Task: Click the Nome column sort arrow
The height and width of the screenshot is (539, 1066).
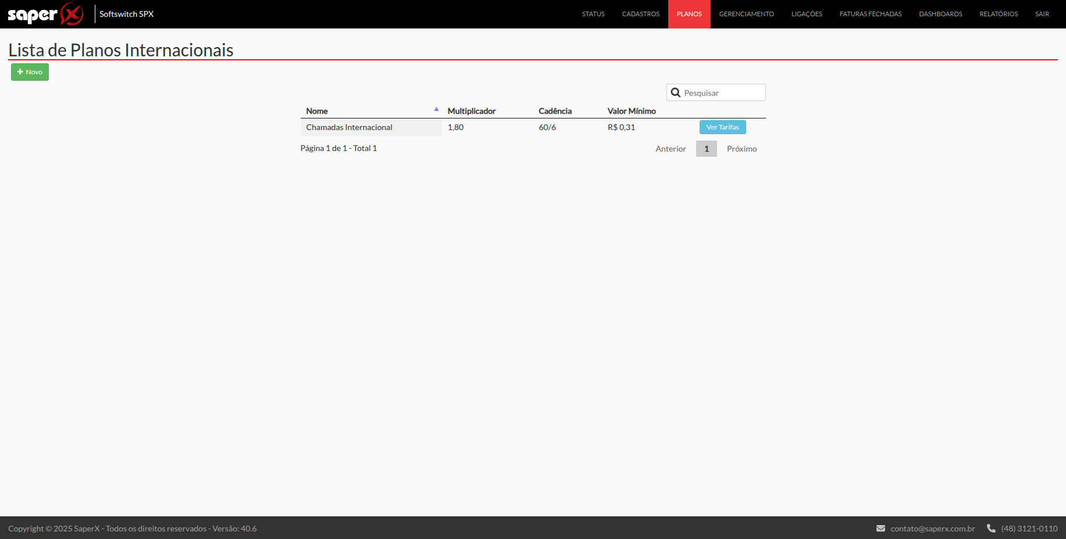Action: [x=436, y=110]
